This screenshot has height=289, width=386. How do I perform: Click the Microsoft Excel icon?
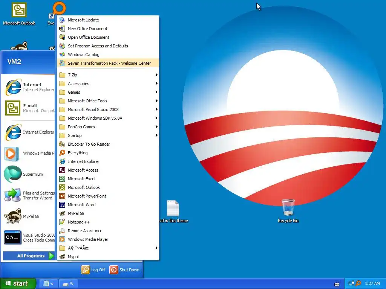[62, 179]
